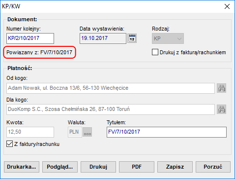Open the calendar date picker icon
This screenshot has width=235, height=179.
point(132,38)
